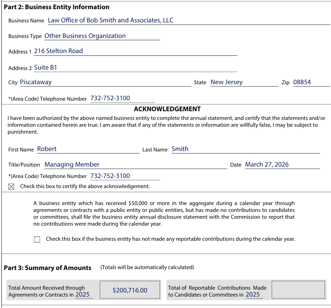This screenshot has width=331, height=308.
Task: Select the Date field March 27, 2026
Action: [282, 164]
